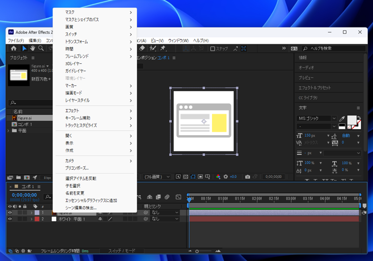Click the Home icon in the toolbar
Viewport: 373px width, 261px height.
(14, 48)
